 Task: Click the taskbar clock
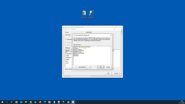pos(182,102)
